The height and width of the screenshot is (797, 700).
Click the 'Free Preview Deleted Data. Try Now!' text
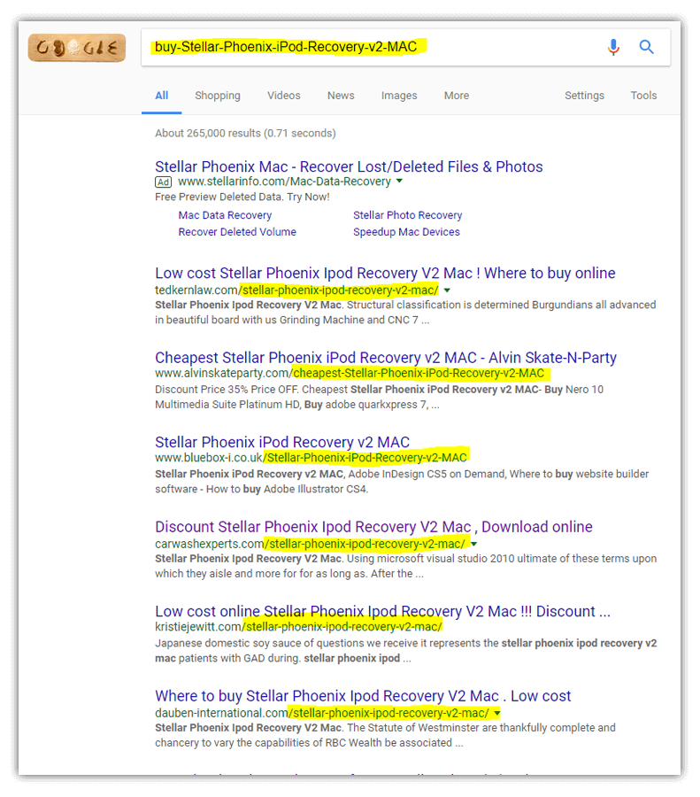(x=242, y=197)
